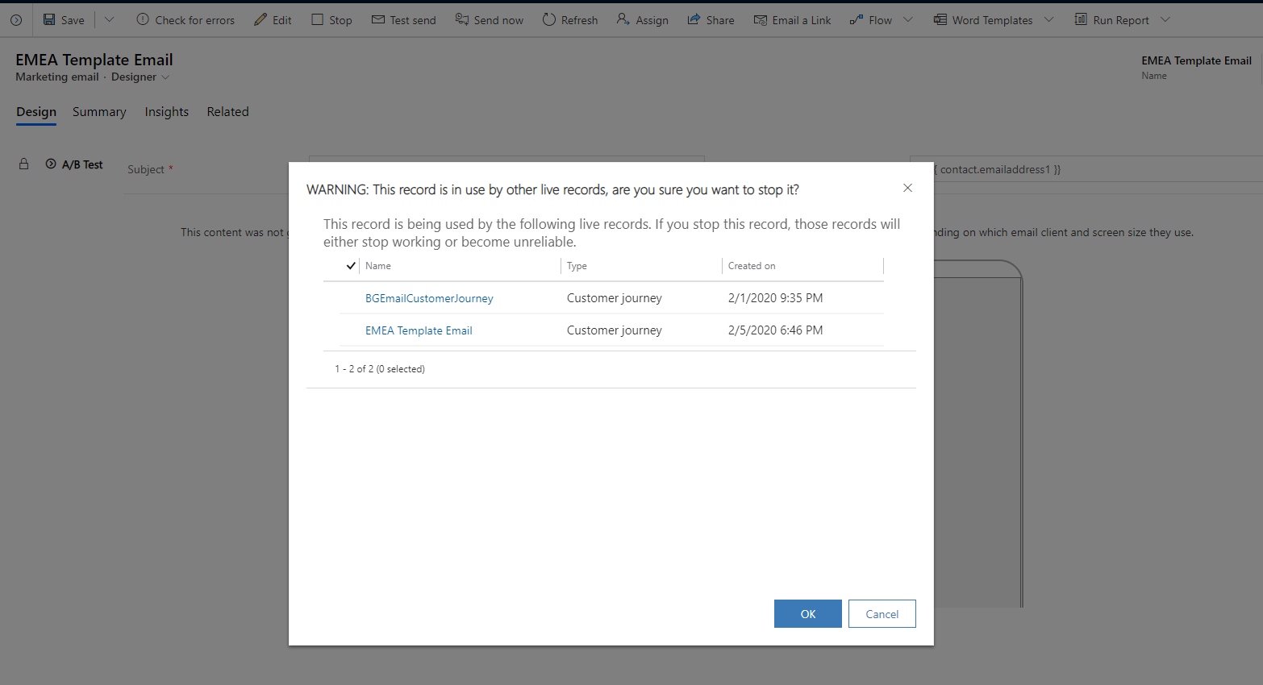Switch to the Design tab
The width and height of the screenshot is (1263, 685).
(x=36, y=112)
